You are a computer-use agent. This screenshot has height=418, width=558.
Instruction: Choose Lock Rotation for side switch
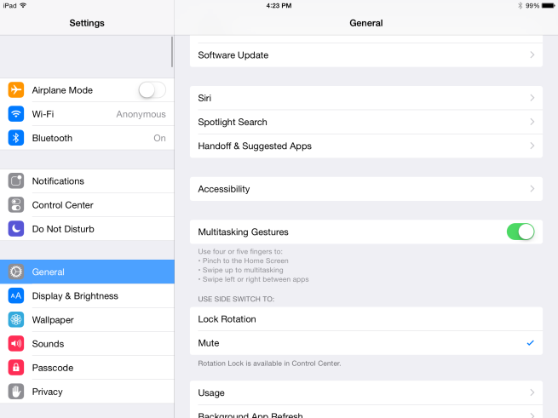[365, 319]
